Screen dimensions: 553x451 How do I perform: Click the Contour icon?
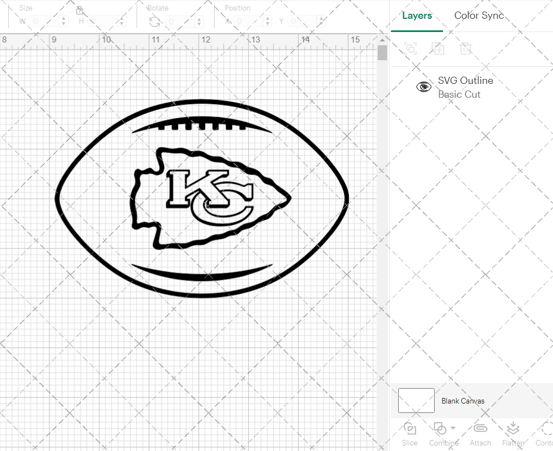(546, 429)
